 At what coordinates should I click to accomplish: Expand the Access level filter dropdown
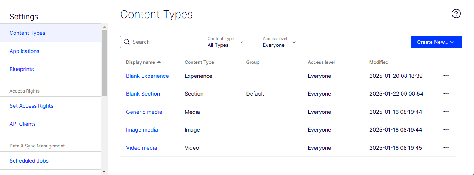[280, 42]
